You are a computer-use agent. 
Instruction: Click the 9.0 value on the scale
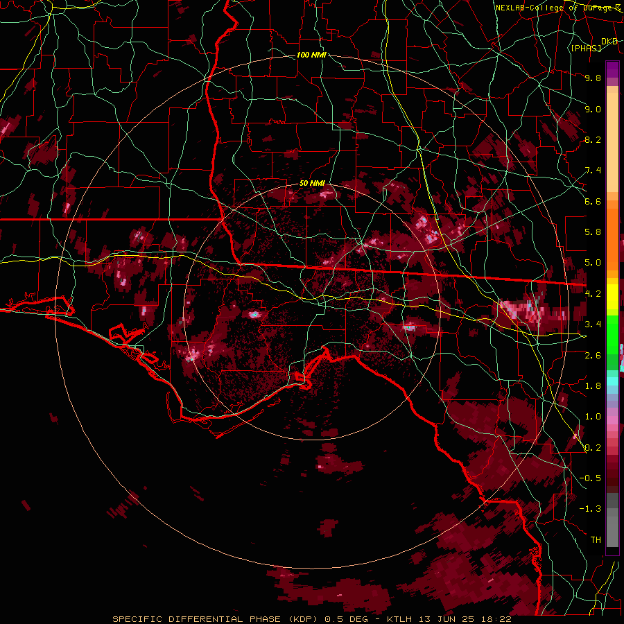click(593, 109)
